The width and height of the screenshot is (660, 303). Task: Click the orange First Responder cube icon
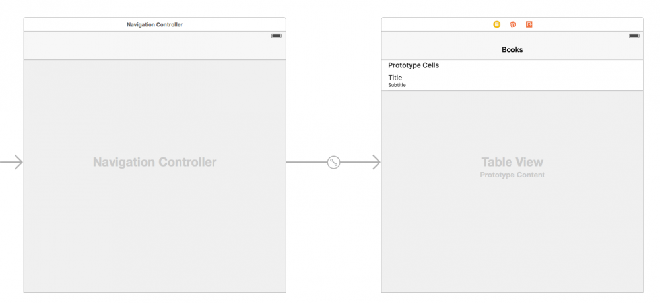tap(513, 24)
